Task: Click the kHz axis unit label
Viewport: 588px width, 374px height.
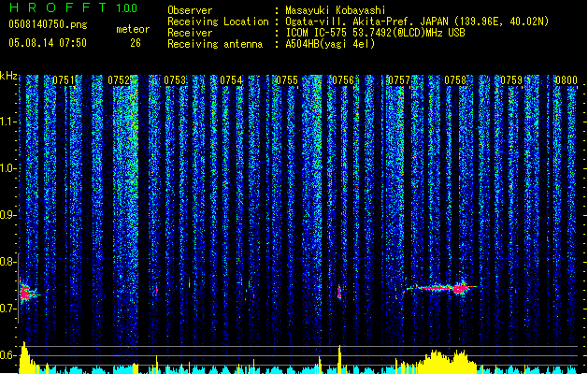Action: [x=8, y=76]
